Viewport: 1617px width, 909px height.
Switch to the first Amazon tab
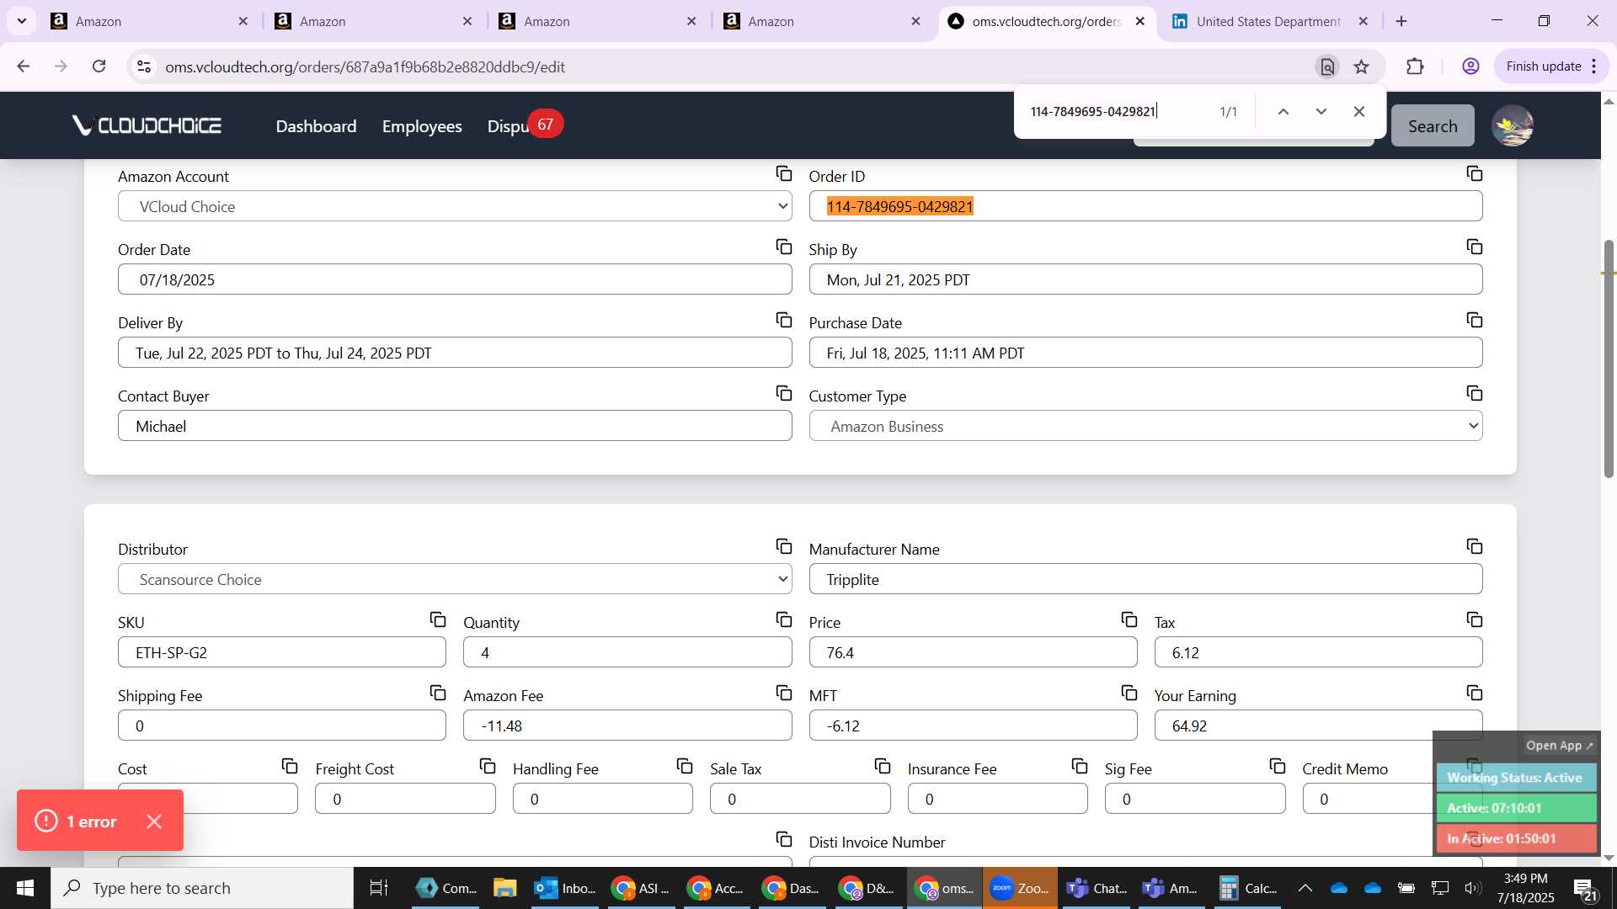coord(150,21)
